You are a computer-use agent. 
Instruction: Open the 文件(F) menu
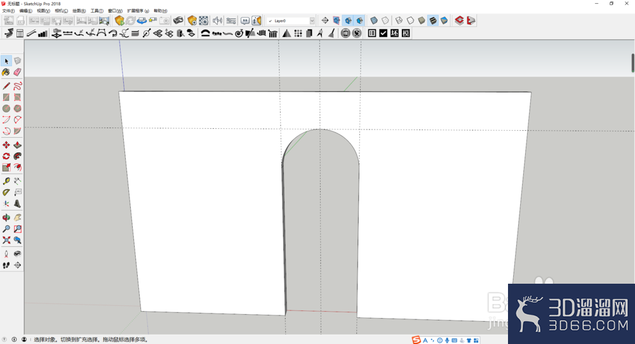pyautogui.click(x=8, y=11)
